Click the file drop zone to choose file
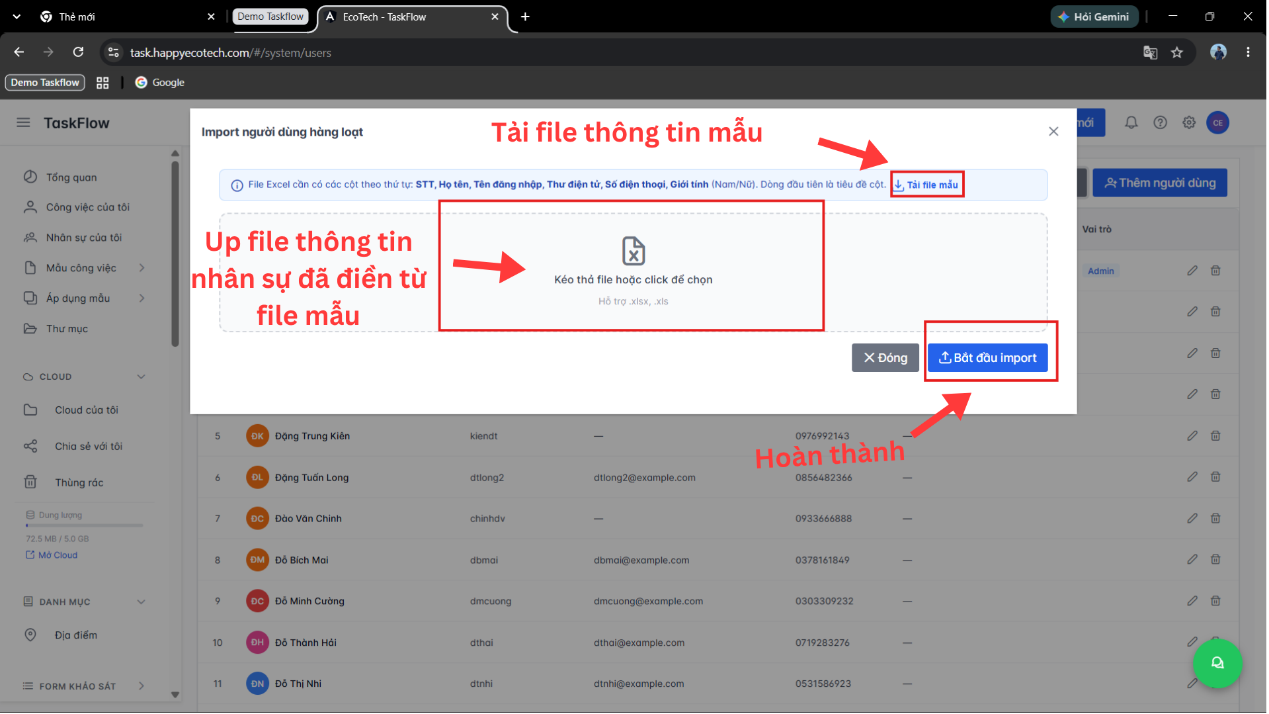1269x714 pixels. click(634, 273)
